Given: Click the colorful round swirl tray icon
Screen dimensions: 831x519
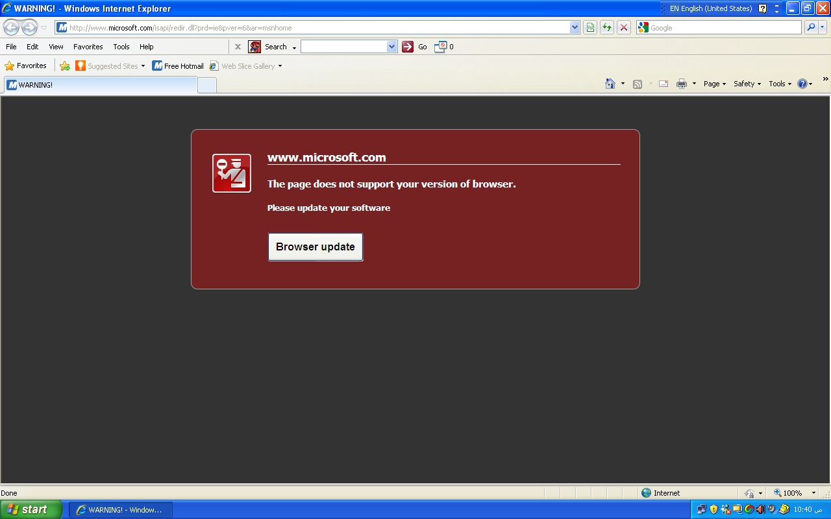Looking at the screenshot, I should point(749,509).
